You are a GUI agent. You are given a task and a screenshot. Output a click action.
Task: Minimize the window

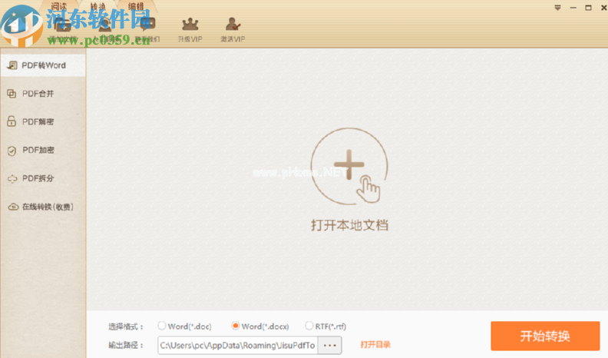[573, 8]
